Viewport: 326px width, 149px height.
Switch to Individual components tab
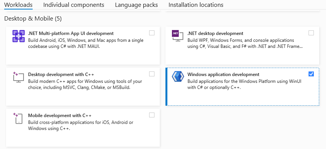74,5
